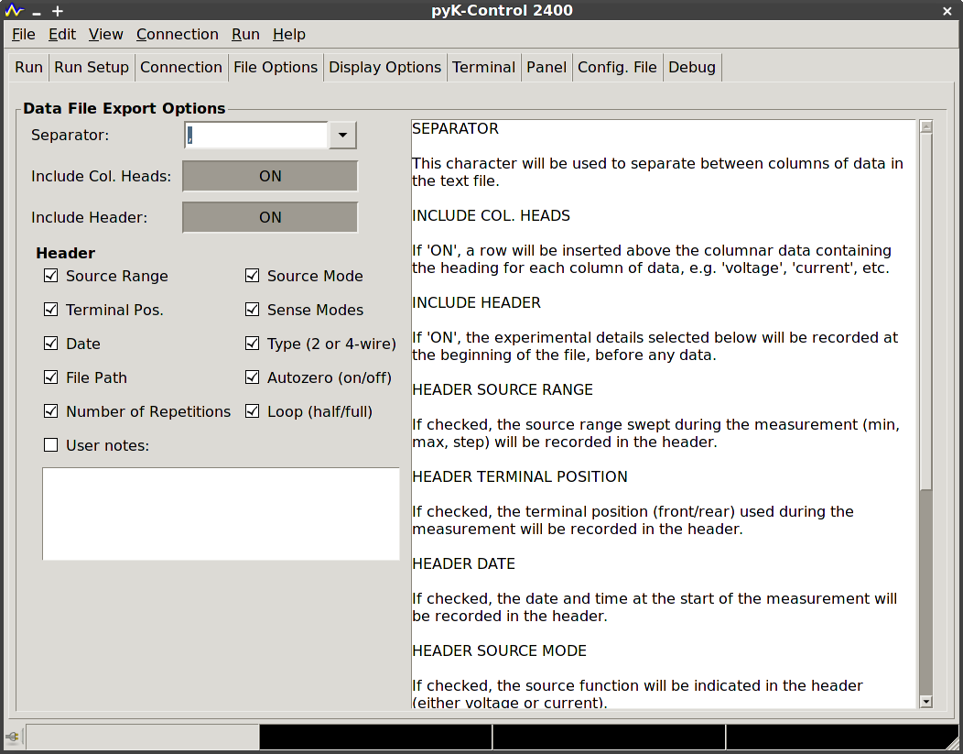Enable the User notes checkbox
This screenshot has width=963, height=754.
[51, 445]
